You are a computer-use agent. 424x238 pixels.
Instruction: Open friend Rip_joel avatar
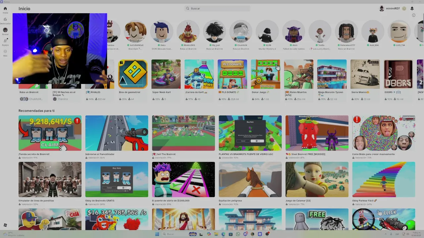pyautogui.click(x=214, y=31)
